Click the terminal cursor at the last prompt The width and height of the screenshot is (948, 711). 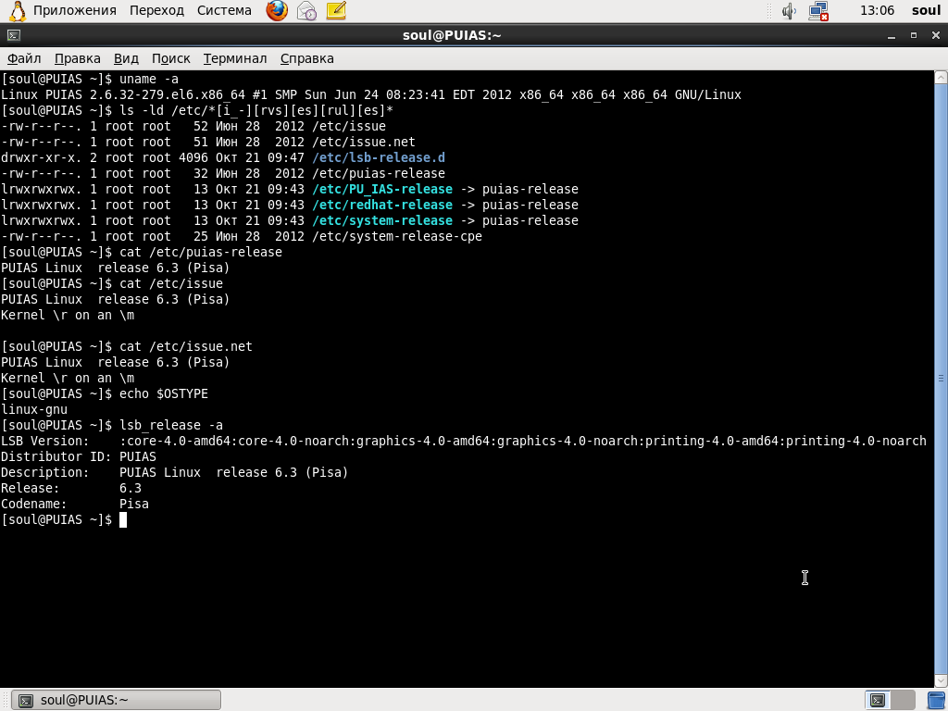(123, 520)
